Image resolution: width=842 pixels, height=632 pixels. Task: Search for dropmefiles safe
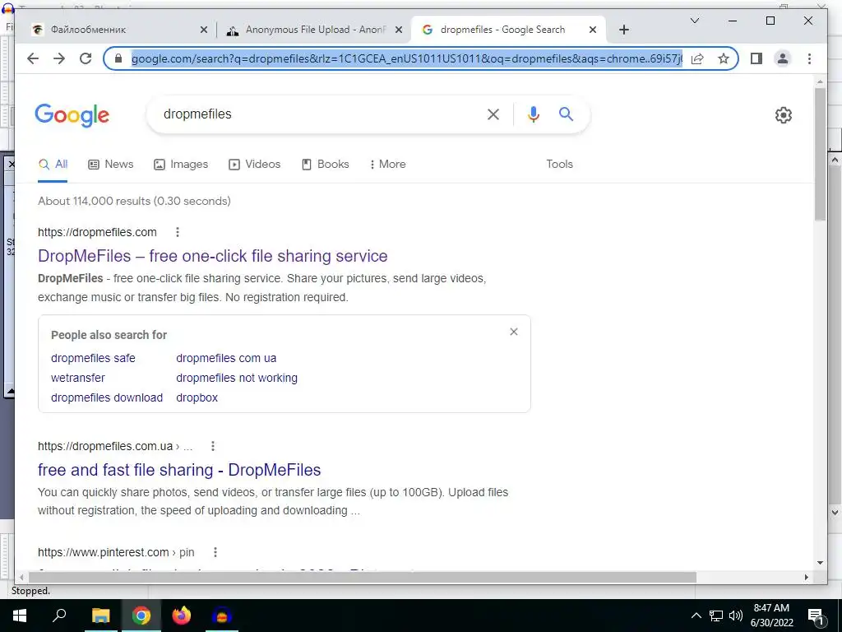click(93, 359)
